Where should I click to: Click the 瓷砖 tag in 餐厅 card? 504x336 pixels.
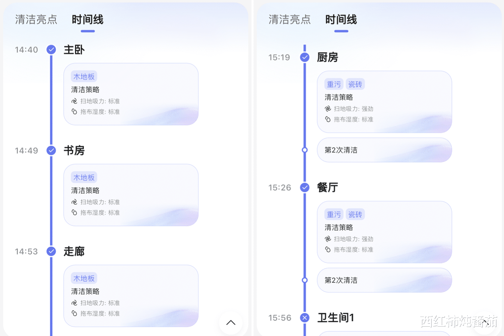355,214
